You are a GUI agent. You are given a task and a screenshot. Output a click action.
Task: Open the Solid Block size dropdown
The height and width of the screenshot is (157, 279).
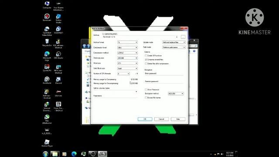[x=127, y=68]
